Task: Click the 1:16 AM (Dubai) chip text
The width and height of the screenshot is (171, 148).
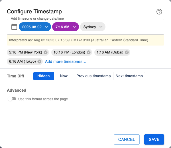Action: point(110,52)
